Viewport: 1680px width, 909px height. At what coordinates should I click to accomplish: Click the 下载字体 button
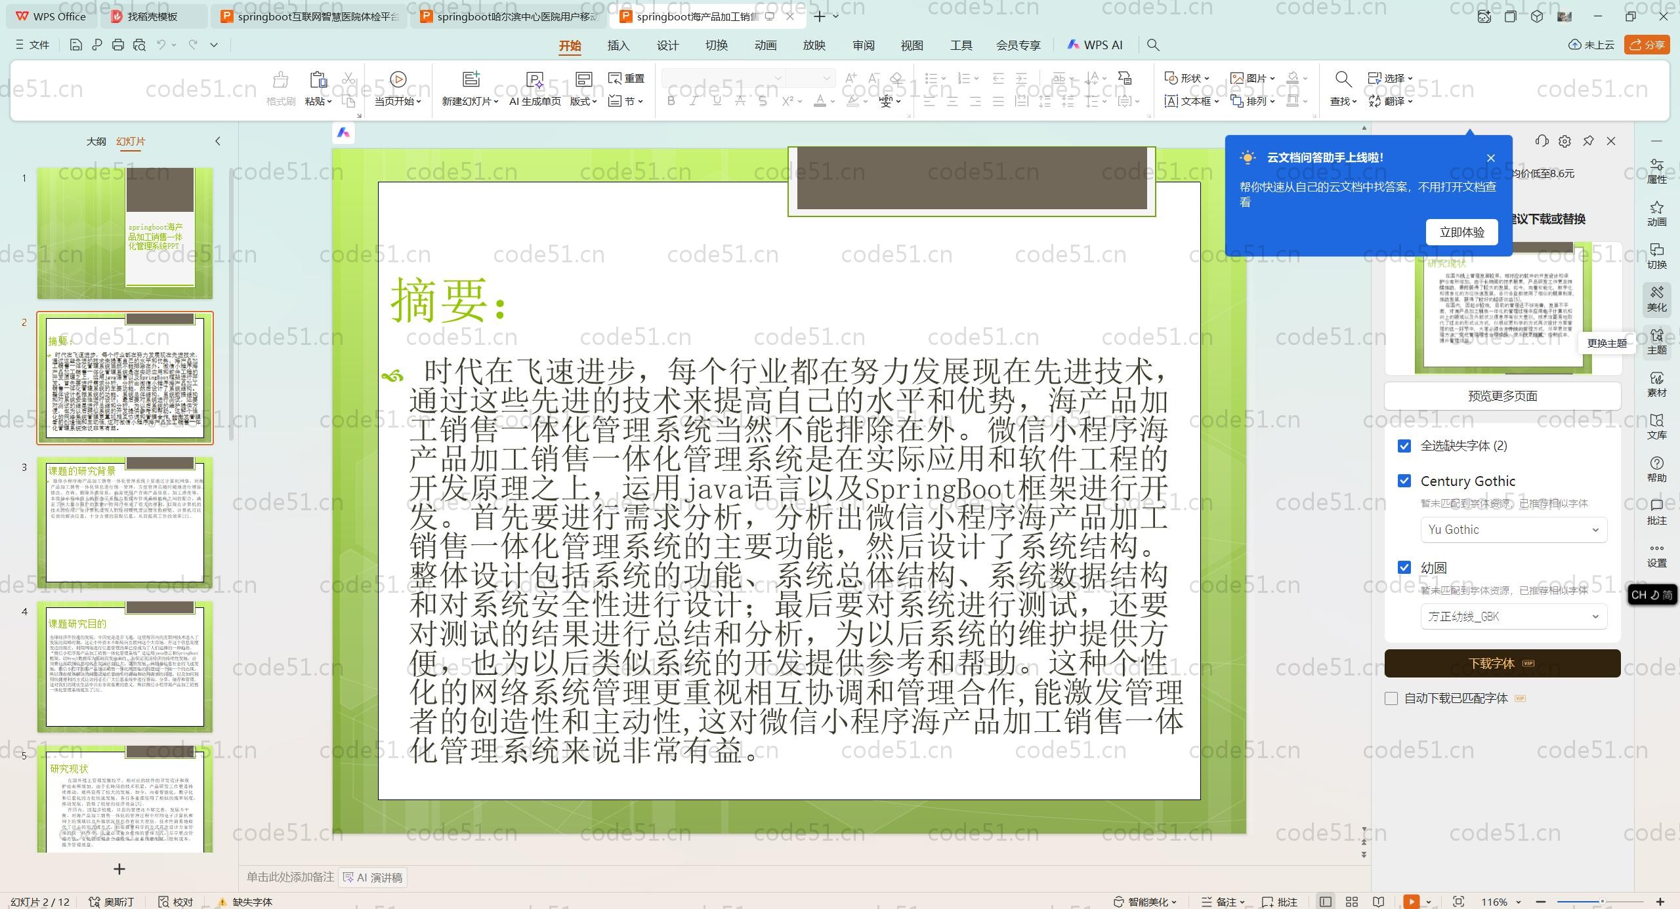click(x=1501, y=663)
